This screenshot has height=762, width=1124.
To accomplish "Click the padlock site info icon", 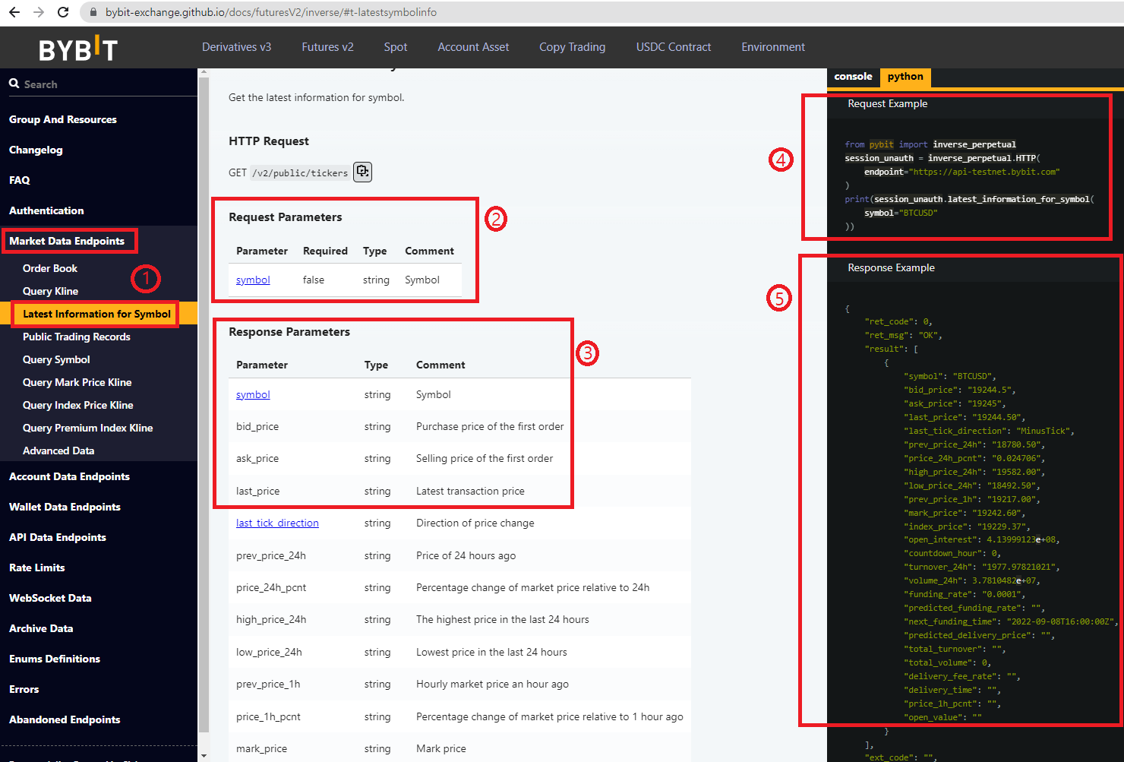I will [93, 12].
